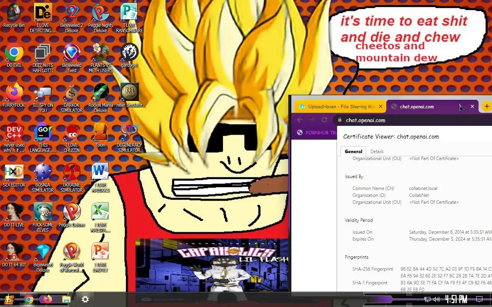Screen dimensions: 492x307
Task: Open the Peggle World of Warcraft shortcut
Action: 71,257
